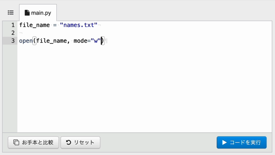
Task: Select line number 3 in gutter
Action: 13,41
